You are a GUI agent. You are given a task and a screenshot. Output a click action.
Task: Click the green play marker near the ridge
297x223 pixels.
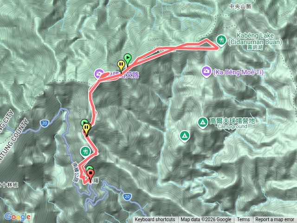(128, 58)
